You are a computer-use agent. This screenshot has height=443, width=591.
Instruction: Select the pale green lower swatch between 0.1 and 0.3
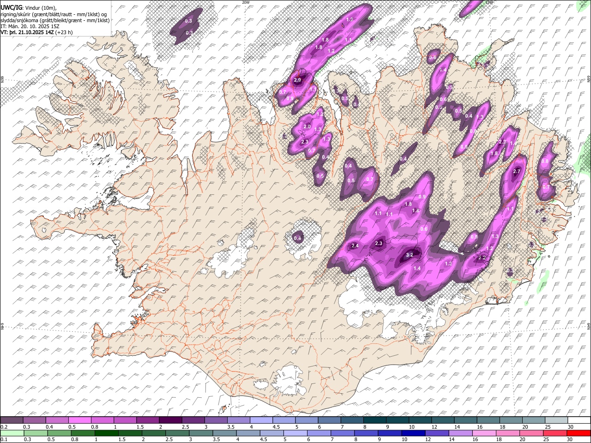point(12,433)
